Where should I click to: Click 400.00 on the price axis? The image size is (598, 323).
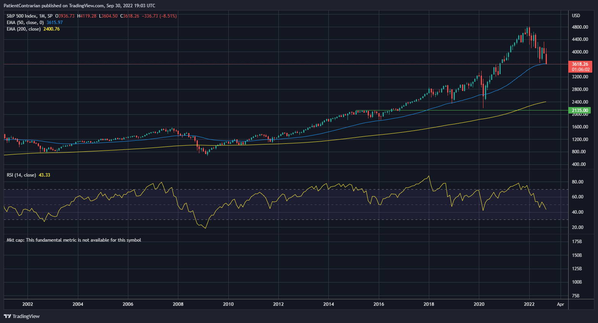coord(579,164)
